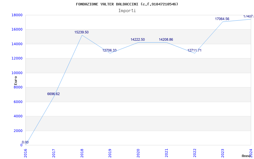Click the 0 y-axis label
This screenshot has width=254, height=159.
(x=21, y=145)
